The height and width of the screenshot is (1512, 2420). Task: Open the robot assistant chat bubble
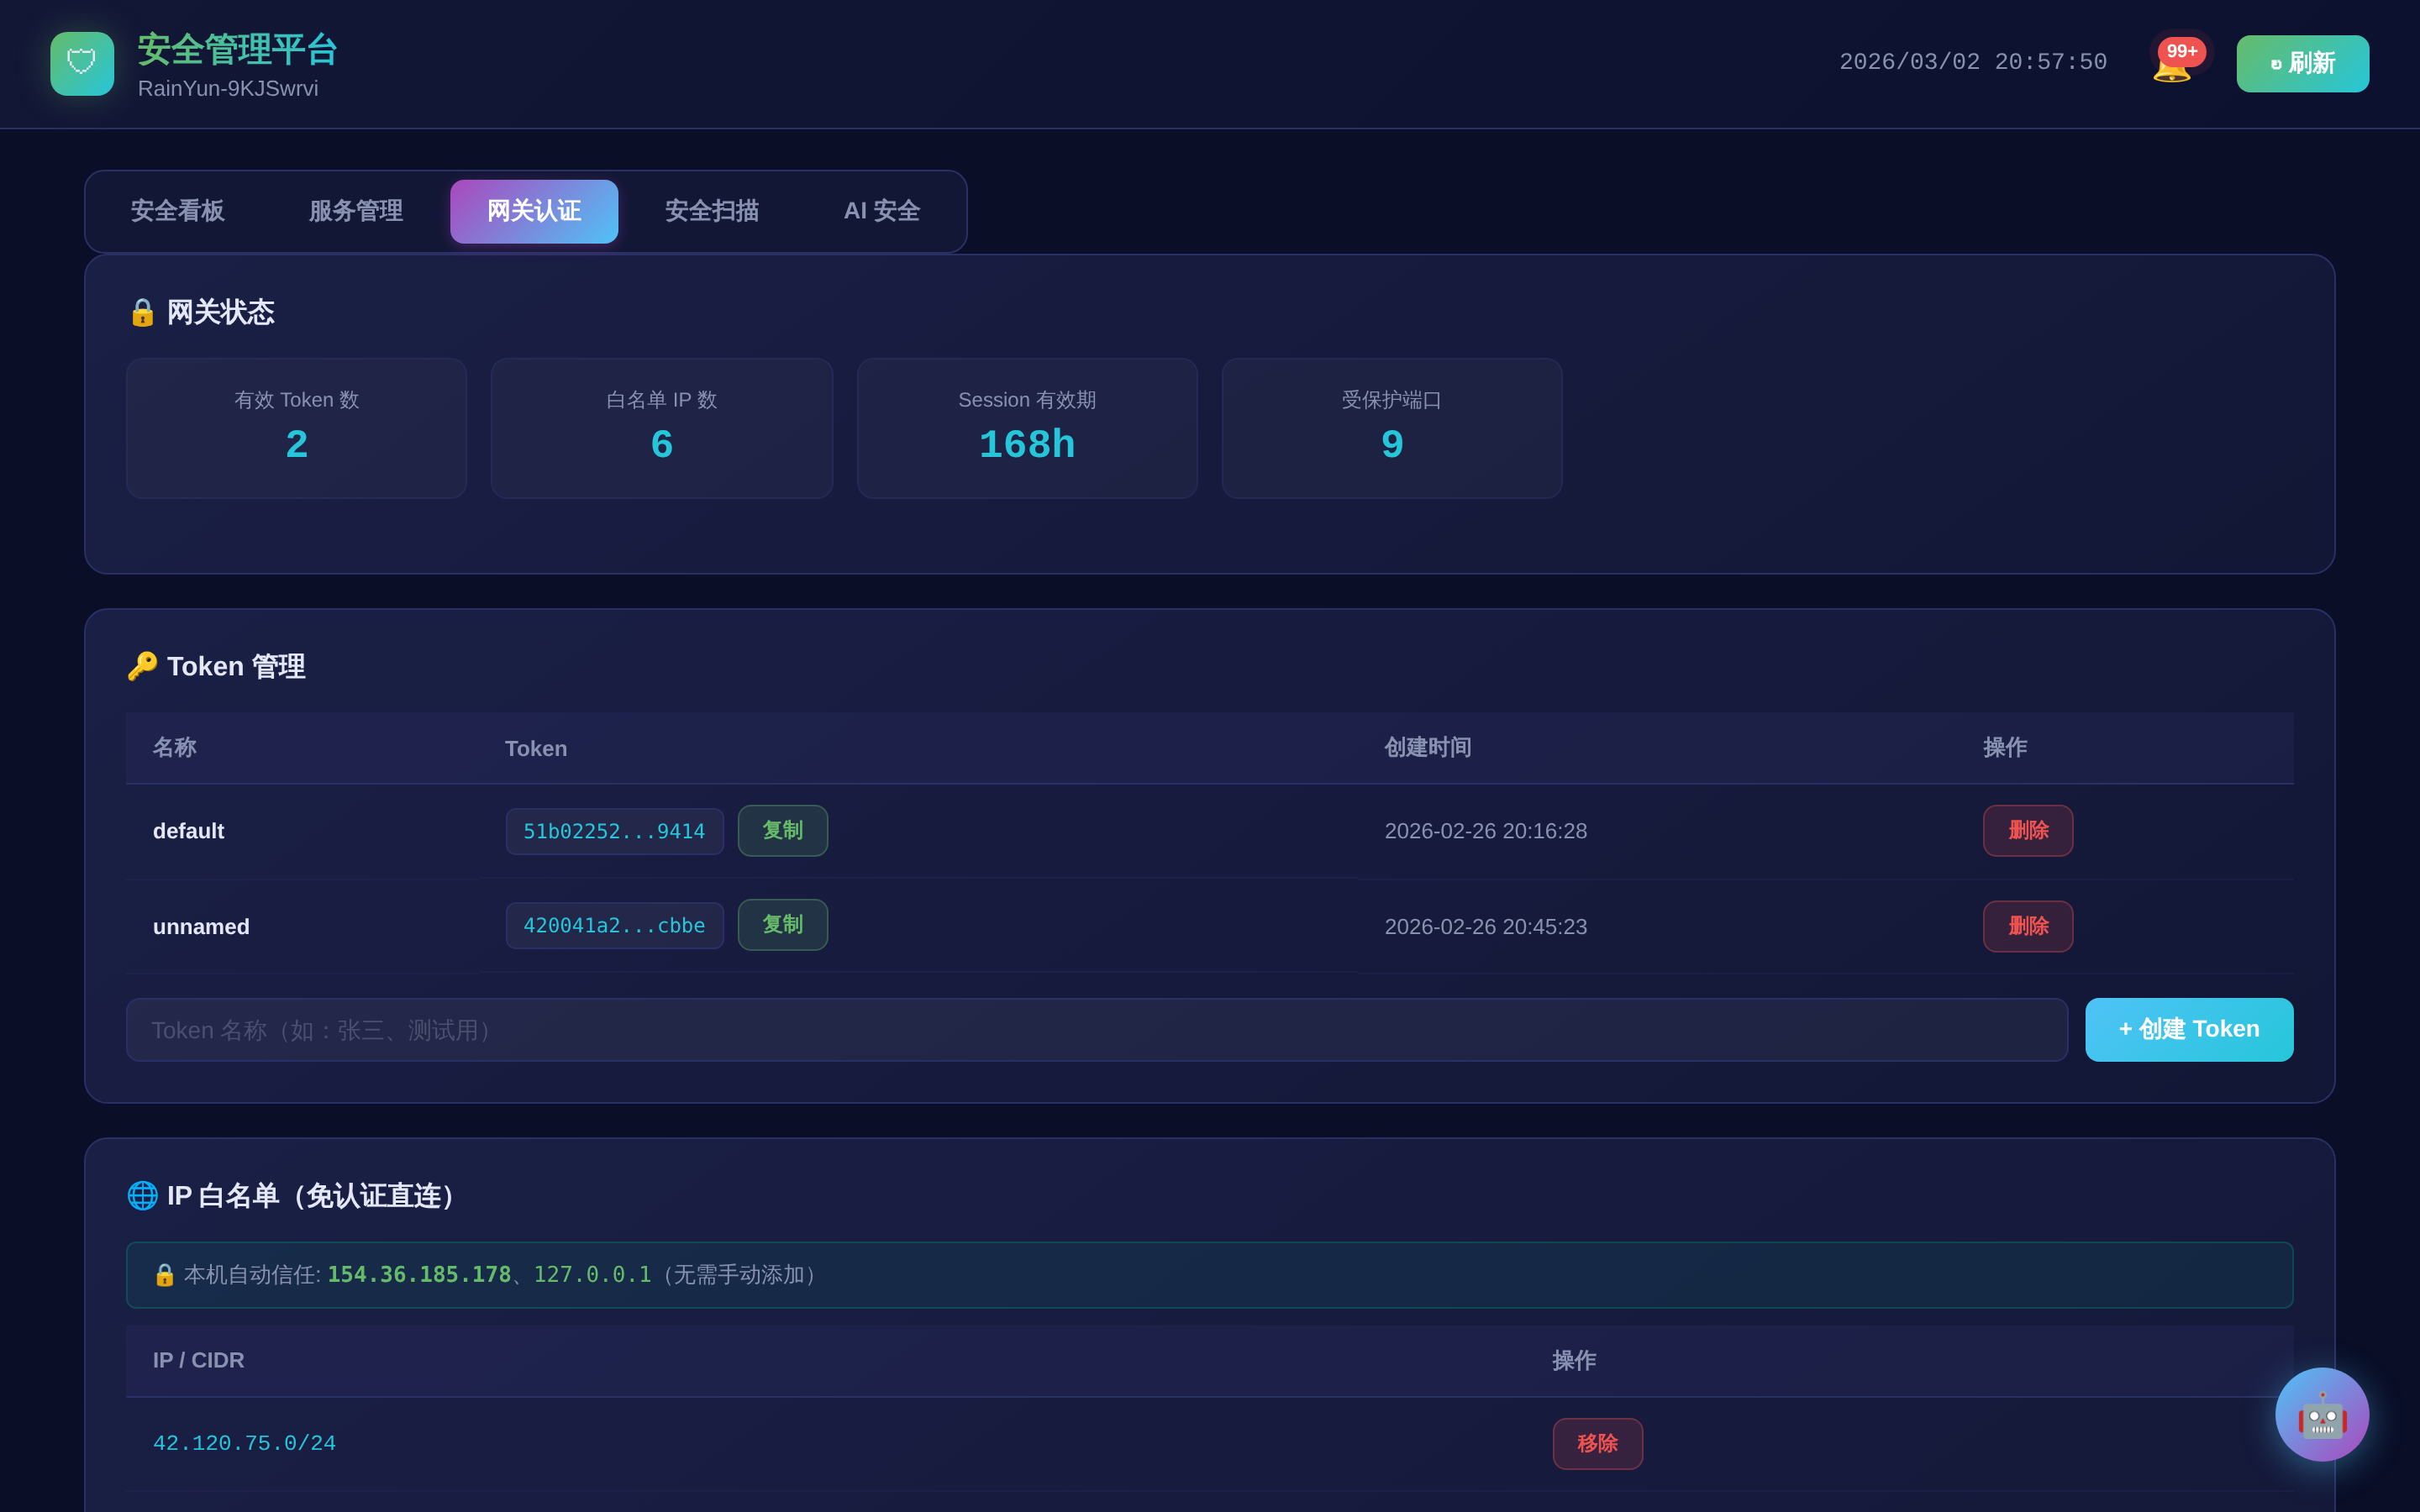pyautogui.click(x=2321, y=1414)
